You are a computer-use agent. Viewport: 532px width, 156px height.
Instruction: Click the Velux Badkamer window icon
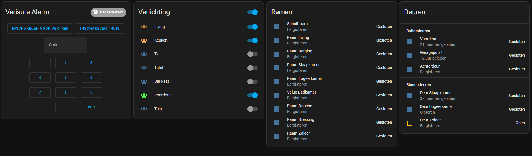tap(277, 95)
